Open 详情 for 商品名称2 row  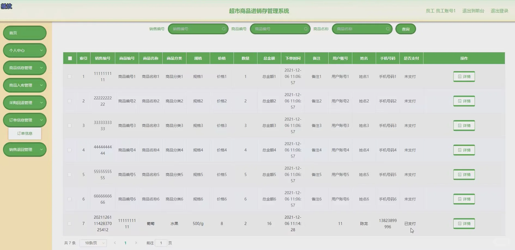(x=464, y=101)
